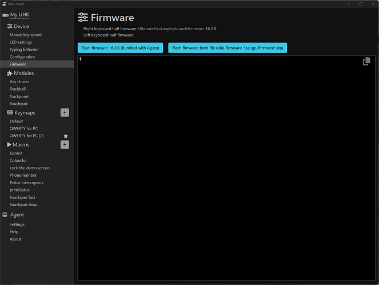
Task: Click the Firmware sliders icon in header
Action: click(x=83, y=18)
